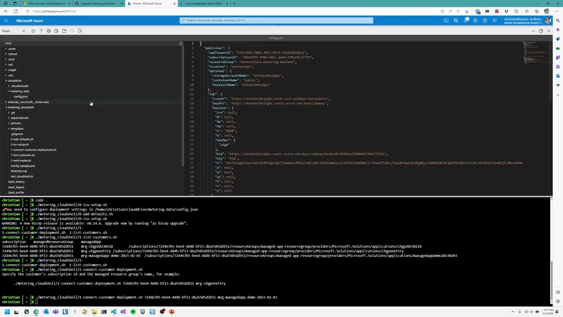This screenshot has height=317, width=563.
Task: Restart Cloud Shell with the power icon
Action: tap(33, 31)
